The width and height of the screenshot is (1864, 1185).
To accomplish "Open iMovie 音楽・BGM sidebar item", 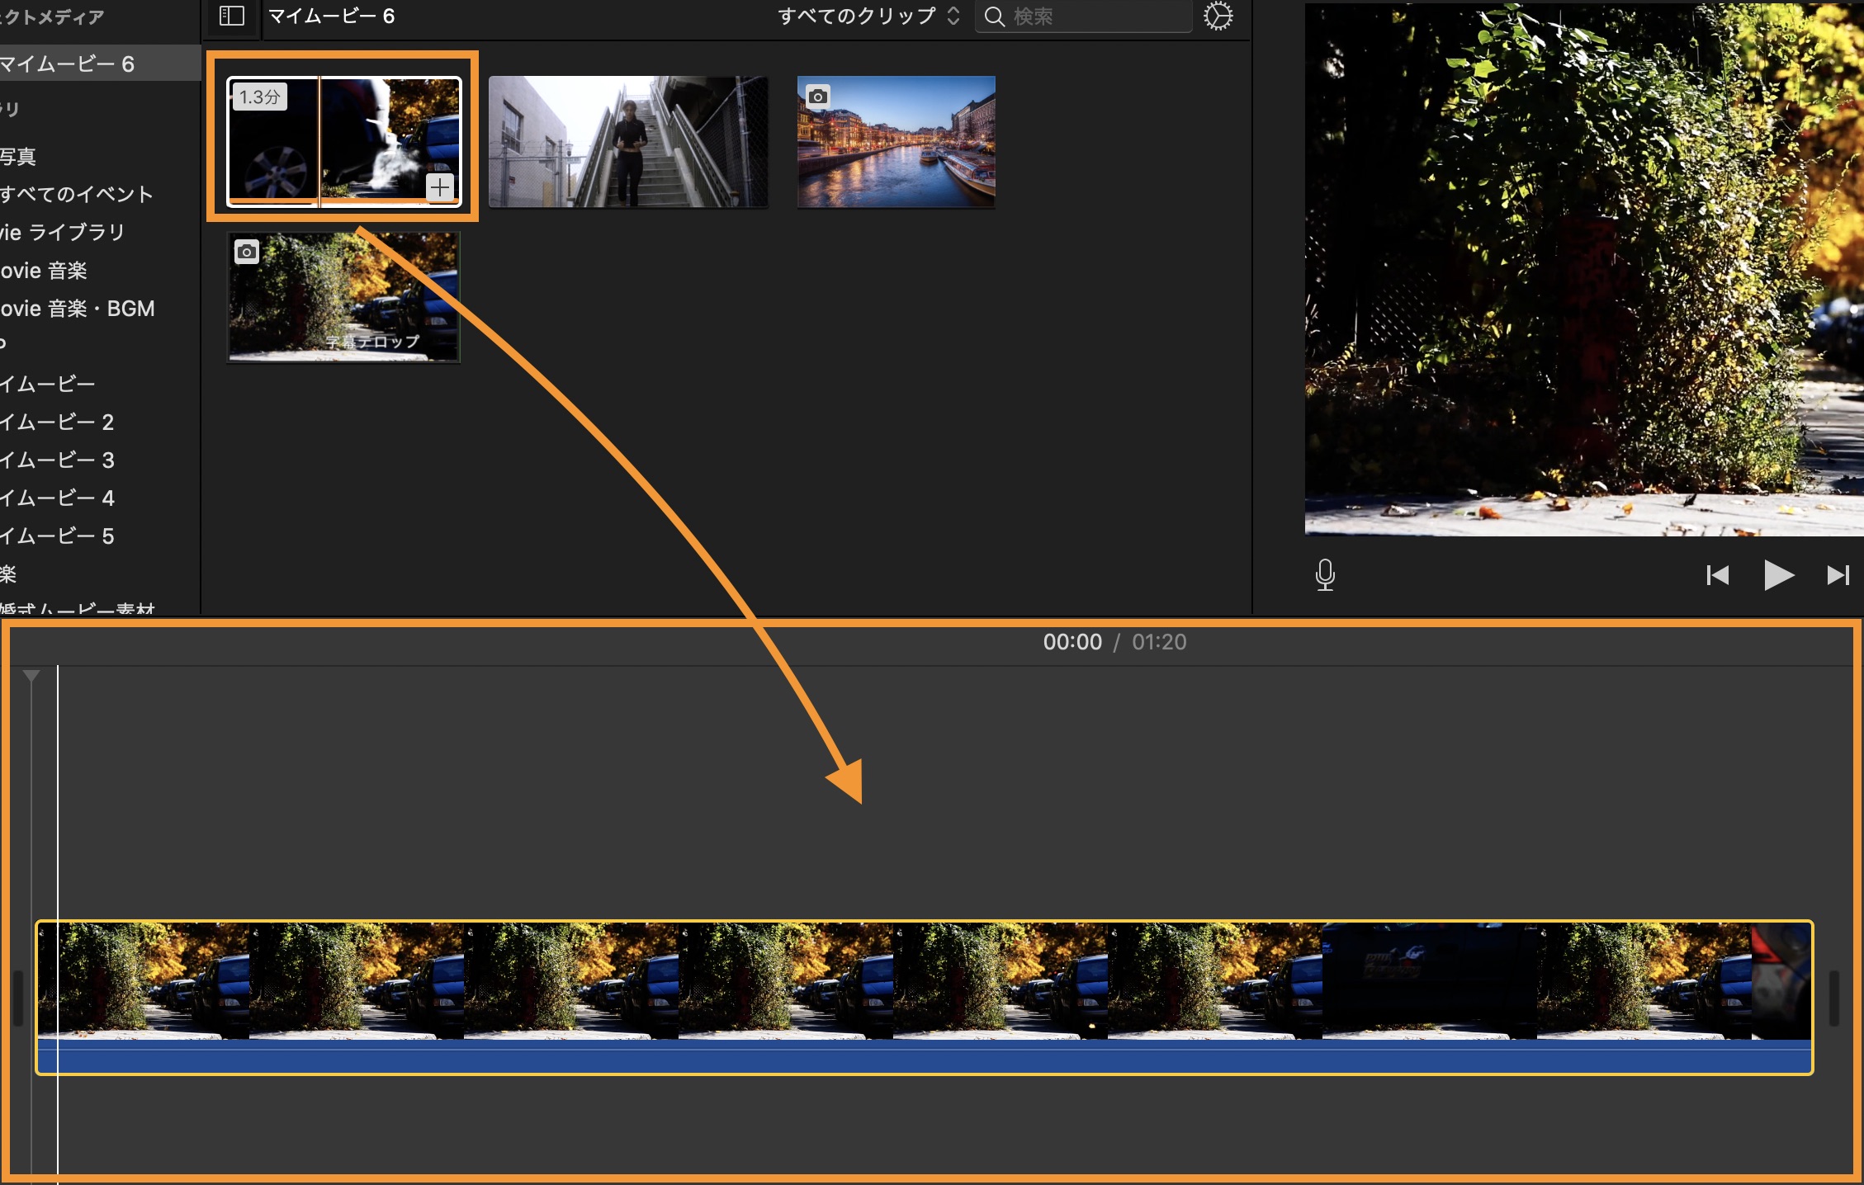I will [78, 308].
